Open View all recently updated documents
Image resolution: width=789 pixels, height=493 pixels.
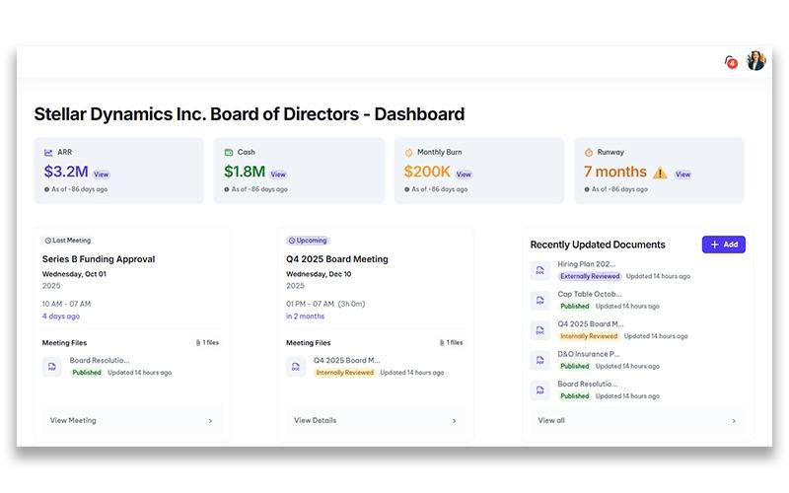point(638,421)
